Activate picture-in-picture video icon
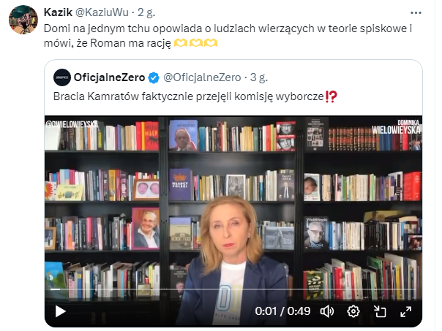The width and height of the screenshot is (442, 331). click(x=380, y=311)
